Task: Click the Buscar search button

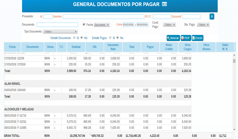Action: pyautogui.click(x=173, y=38)
